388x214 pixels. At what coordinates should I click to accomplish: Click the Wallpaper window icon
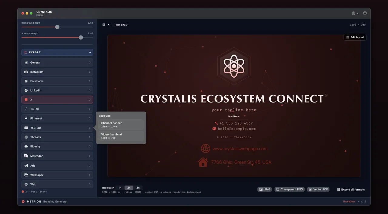[x=26, y=175]
